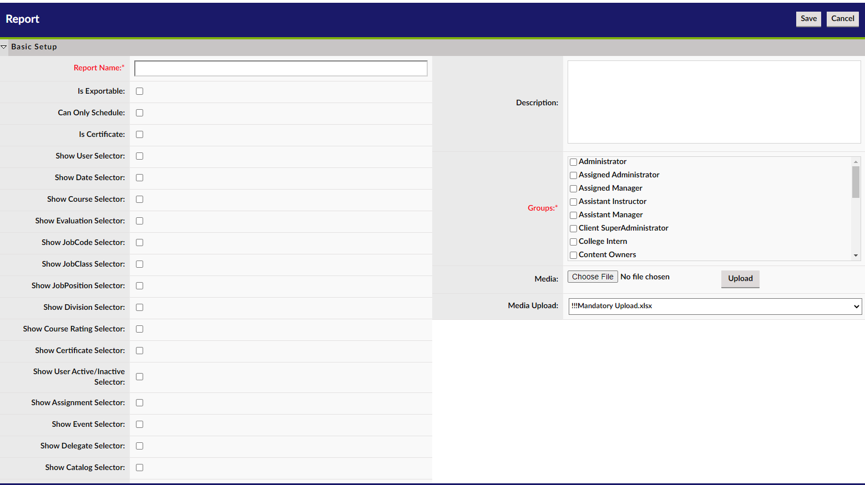Check the Is Certificate option
The image size is (865, 485).
(x=140, y=135)
